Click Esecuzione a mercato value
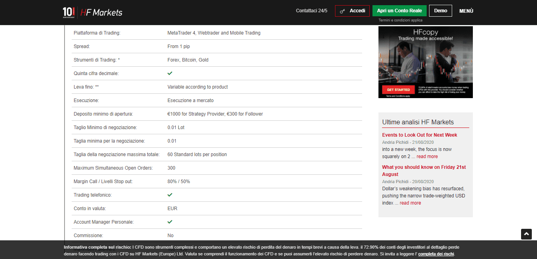This screenshot has width=537, height=259. point(190,101)
